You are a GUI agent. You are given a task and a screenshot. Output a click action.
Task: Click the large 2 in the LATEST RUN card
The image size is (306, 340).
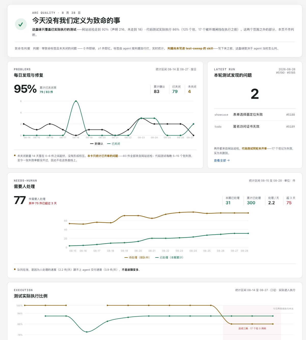(255, 94)
